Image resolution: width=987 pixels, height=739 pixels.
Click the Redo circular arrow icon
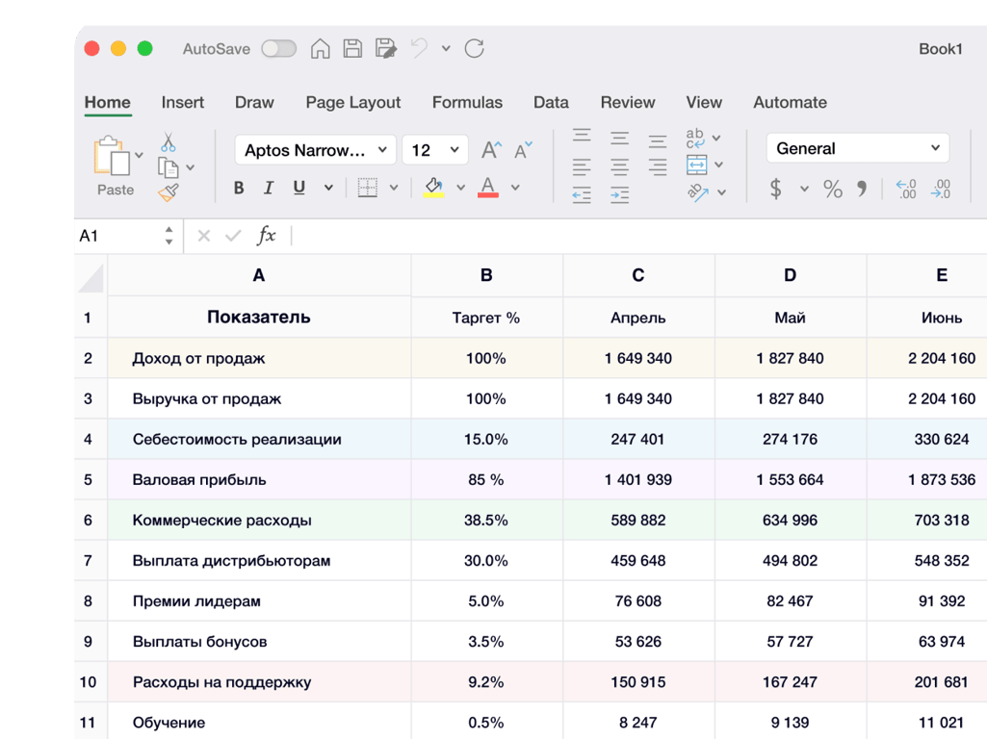click(474, 49)
